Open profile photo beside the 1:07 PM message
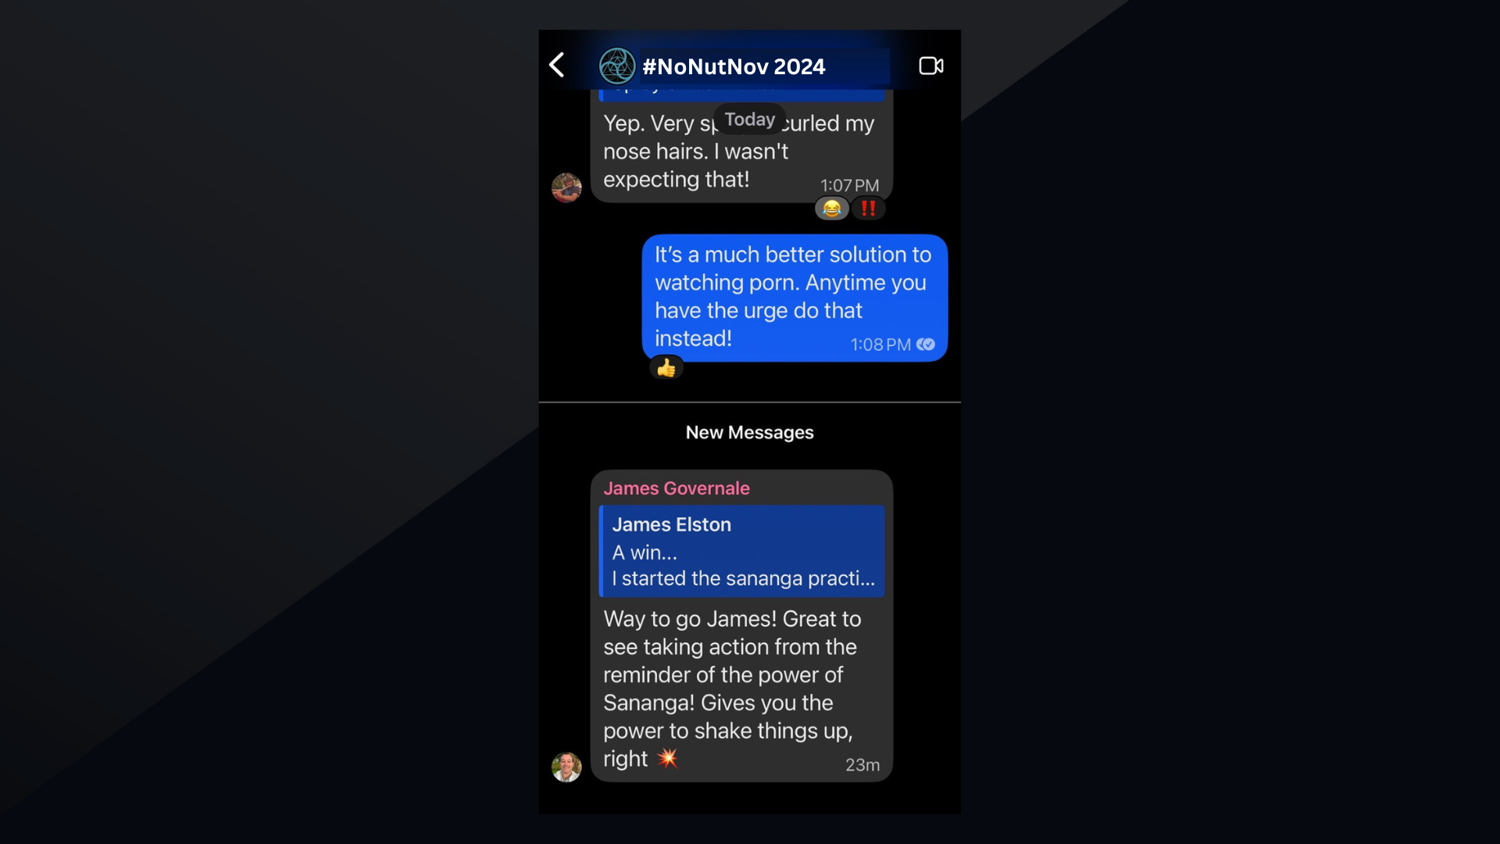Screen dimensions: 1500x844 [x=566, y=188]
